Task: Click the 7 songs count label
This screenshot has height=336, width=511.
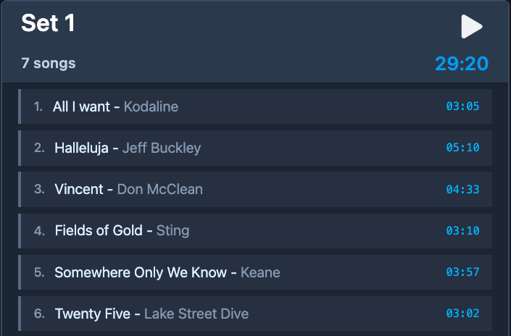Action: click(x=49, y=64)
